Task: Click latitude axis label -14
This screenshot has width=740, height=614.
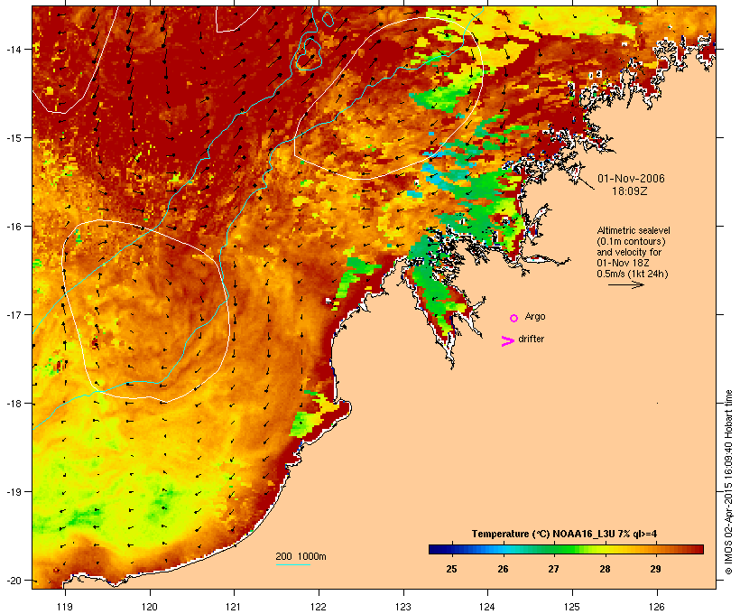Action: point(13,50)
